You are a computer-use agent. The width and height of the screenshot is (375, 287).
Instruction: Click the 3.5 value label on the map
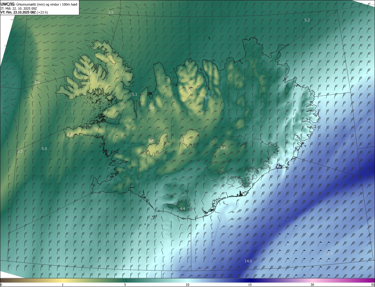click(111, 12)
